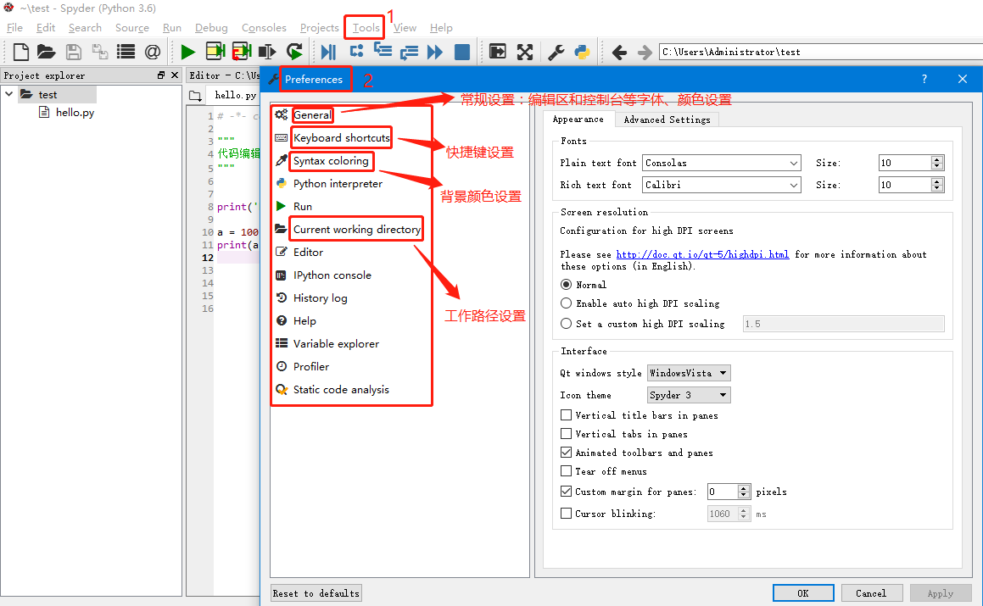Go forward with the right arrow icon
983x606 pixels.
point(645,52)
